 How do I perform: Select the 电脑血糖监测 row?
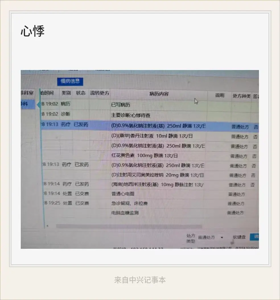pyautogui.click(x=150, y=213)
